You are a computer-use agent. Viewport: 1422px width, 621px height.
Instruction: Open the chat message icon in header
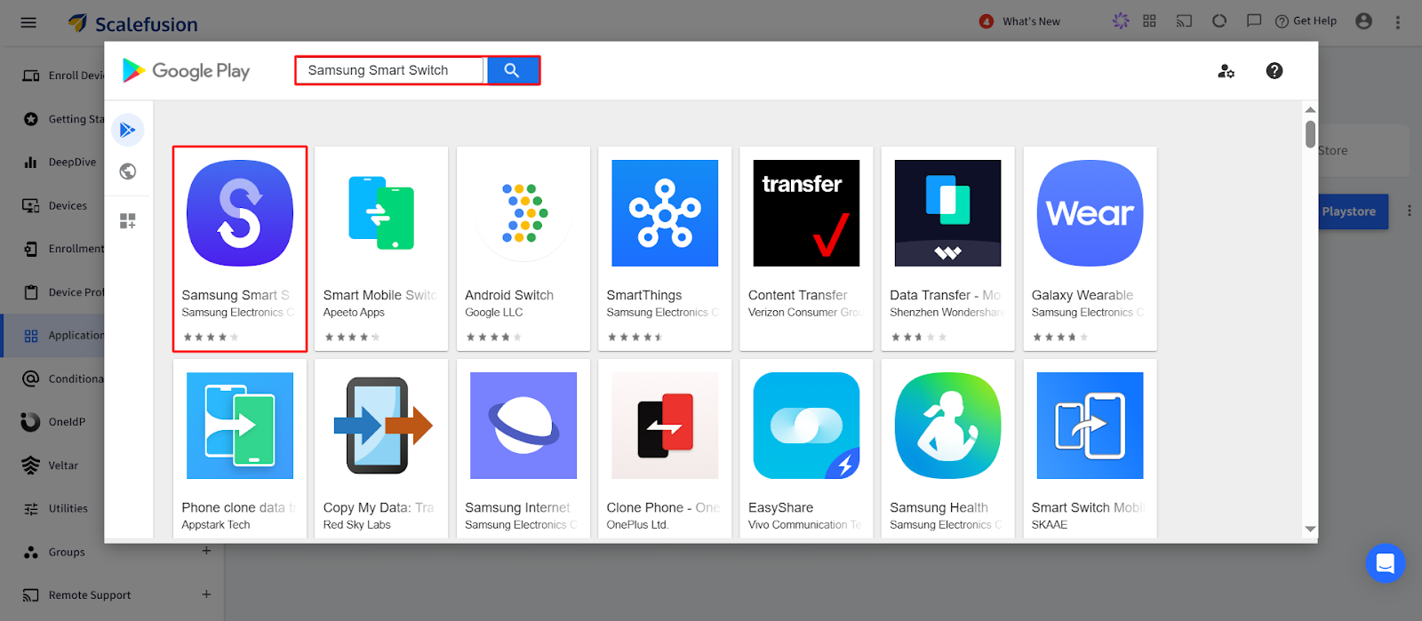[x=1254, y=20]
